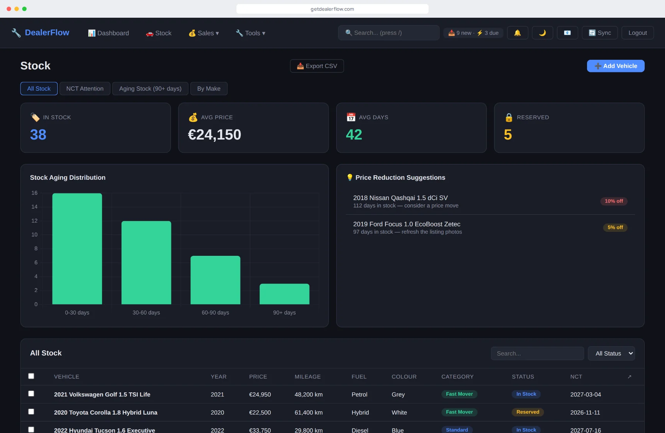Click the browser address bar getdealerflow.com

332,9
